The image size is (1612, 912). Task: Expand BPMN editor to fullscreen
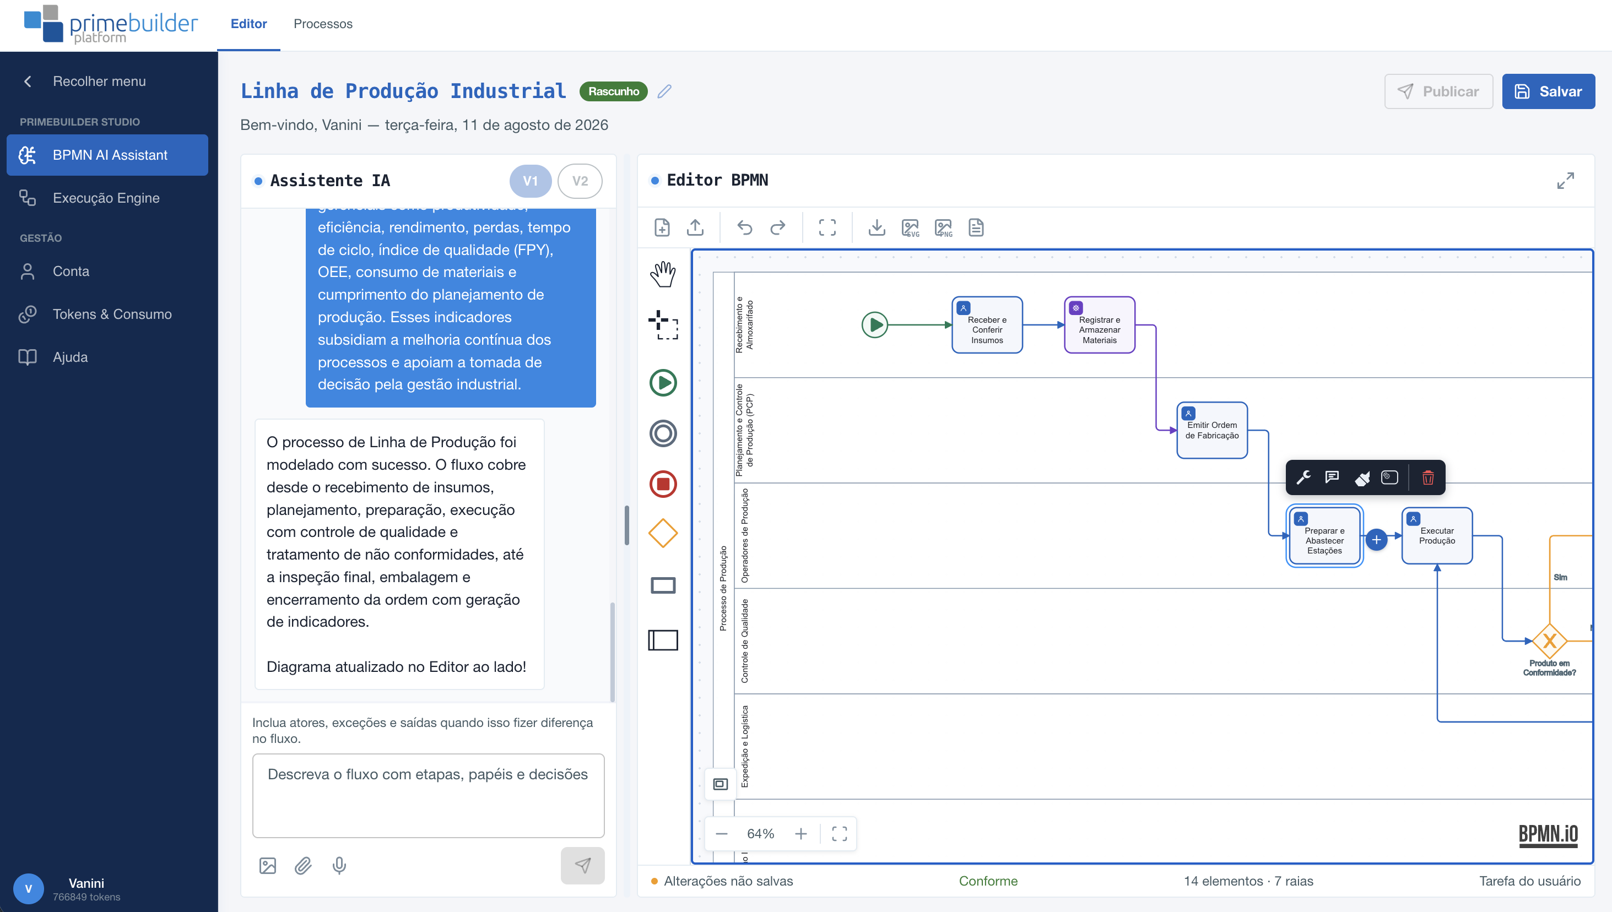coord(1565,181)
